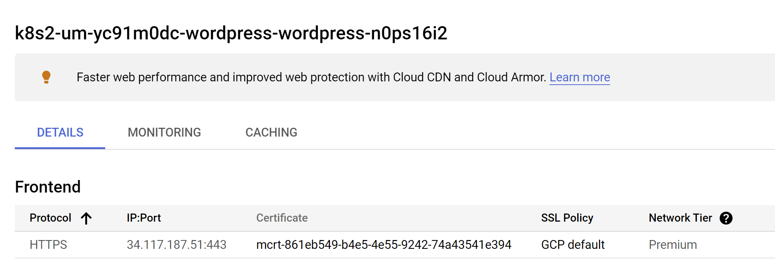This screenshot has width=775, height=275.
Task: Click the Network Tier help icon
Action: [x=726, y=218]
